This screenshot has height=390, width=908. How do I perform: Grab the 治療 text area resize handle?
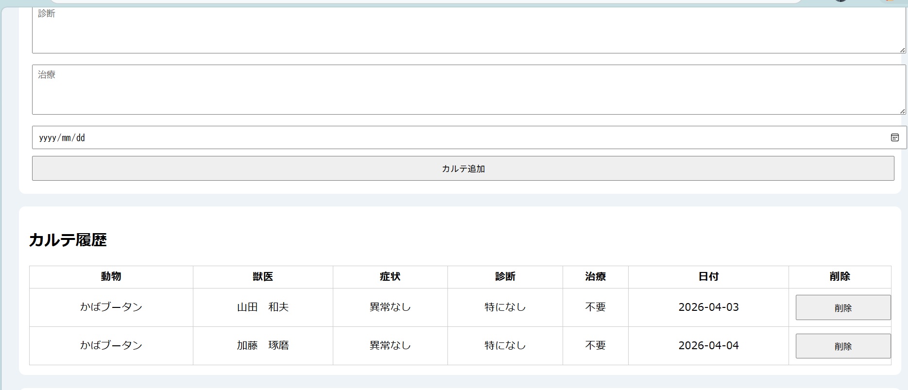coord(902,111)
